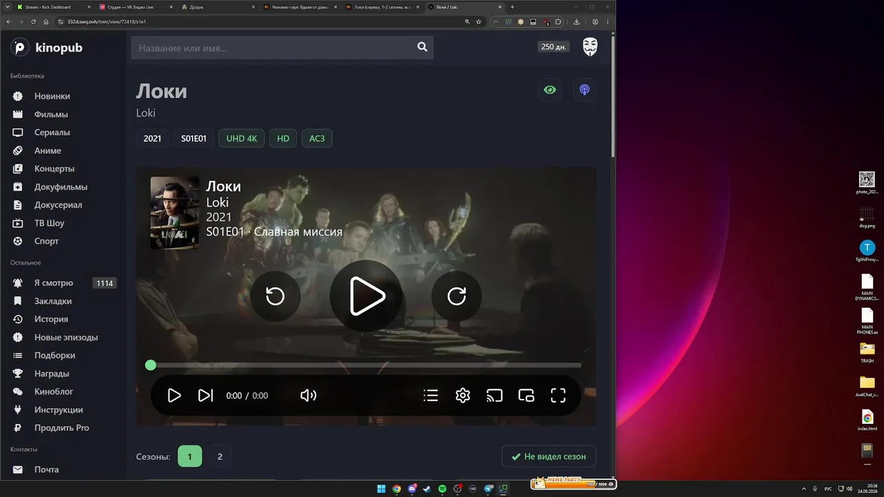Open the Спорт sidebar entry
The image size is (884, 497).
coord(46,241)
